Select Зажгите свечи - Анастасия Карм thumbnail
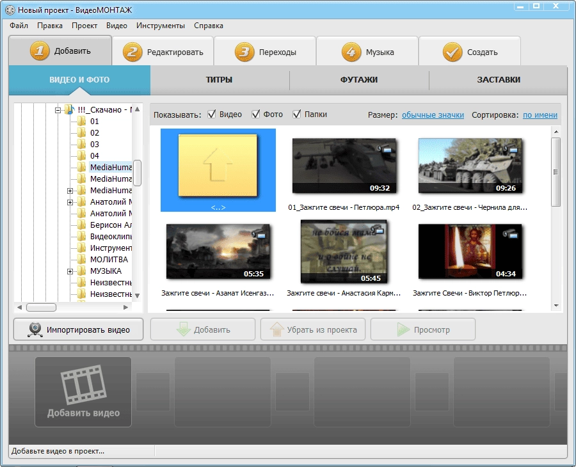The width and height of the screenshot is (576, 467). tap(344, 251)
